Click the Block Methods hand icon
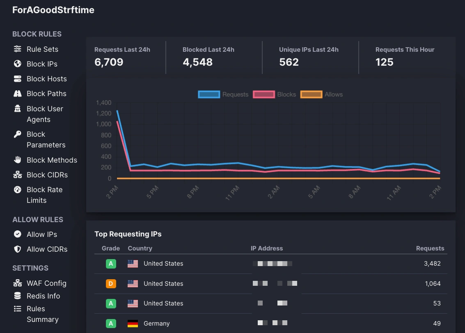 point(18,160)
